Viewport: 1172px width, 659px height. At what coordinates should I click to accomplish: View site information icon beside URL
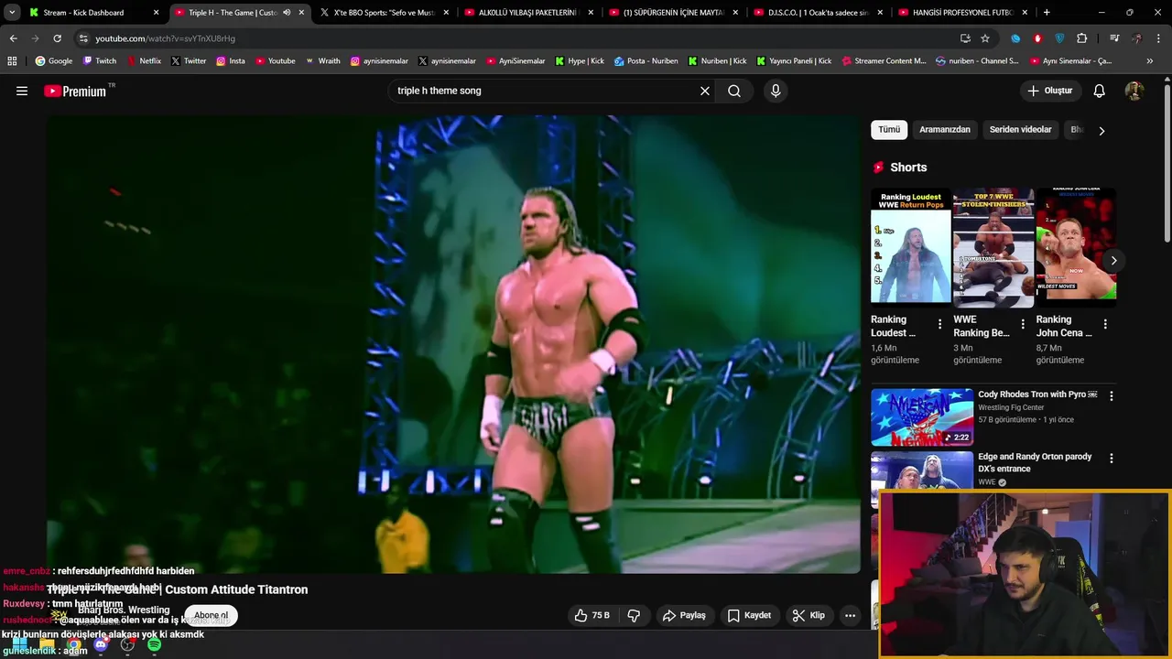[x=83, y=38]
